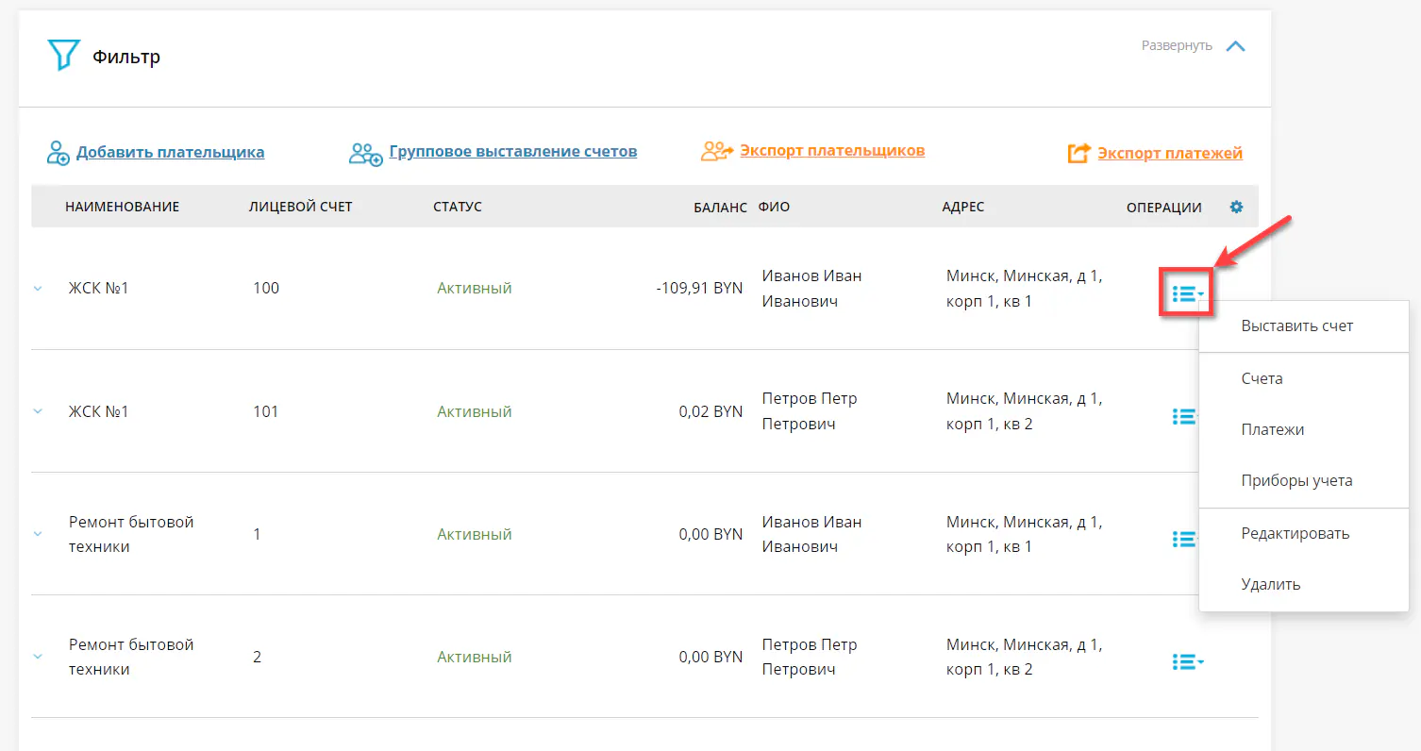Open operations menu for account 2
Screen dimensions: 1421x751
1187,662
